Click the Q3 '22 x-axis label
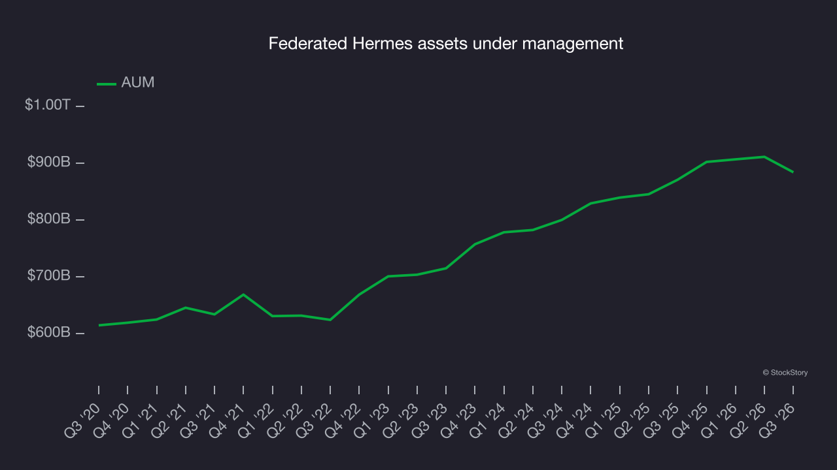 314,420
